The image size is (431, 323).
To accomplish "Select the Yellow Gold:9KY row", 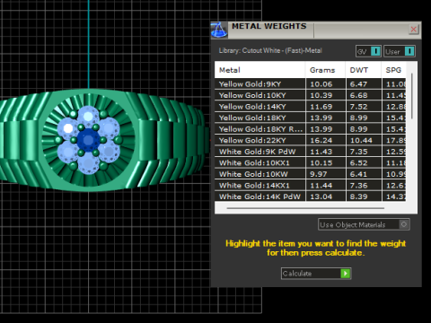I will pyautogui.click(x=311, y=84).
